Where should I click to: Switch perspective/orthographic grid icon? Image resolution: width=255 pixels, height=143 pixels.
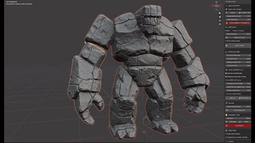[x=220, y=24]
